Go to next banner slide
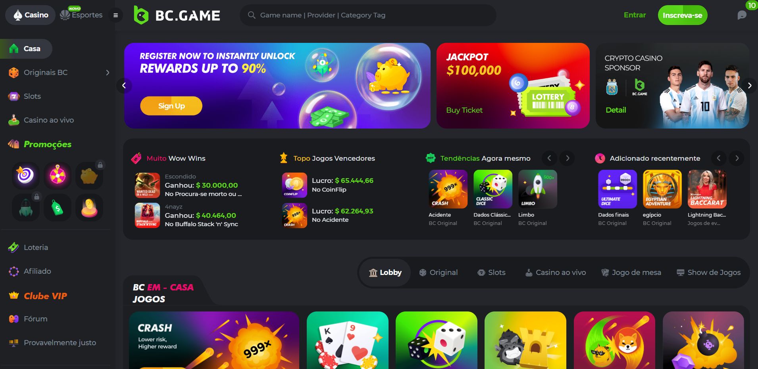The width and height of the screenshot is (758, 369). pos(749,85)
